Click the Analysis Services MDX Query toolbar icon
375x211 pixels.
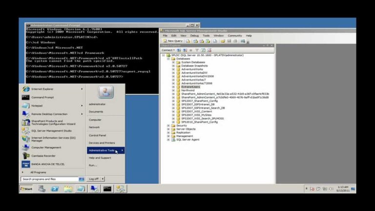point(195,41)
